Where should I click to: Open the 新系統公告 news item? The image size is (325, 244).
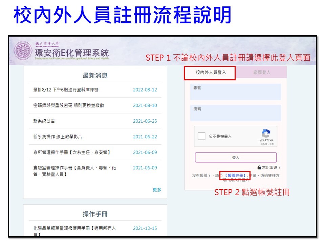44,121
